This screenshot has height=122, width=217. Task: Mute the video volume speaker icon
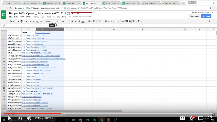tap(29, 118)
